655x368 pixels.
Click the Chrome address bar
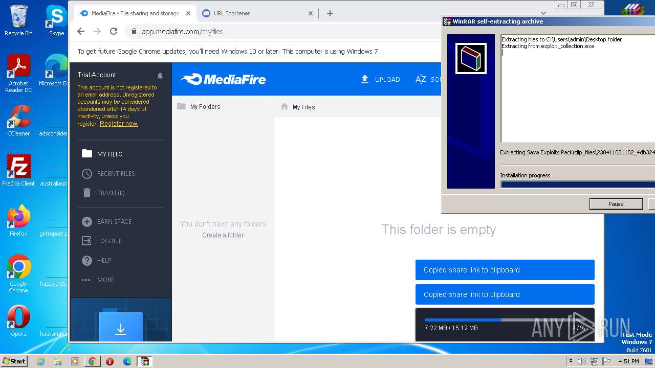click(284, 31)
